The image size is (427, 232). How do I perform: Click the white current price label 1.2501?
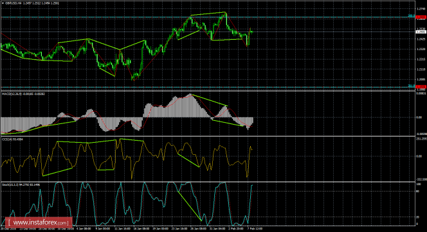point(421,32)
